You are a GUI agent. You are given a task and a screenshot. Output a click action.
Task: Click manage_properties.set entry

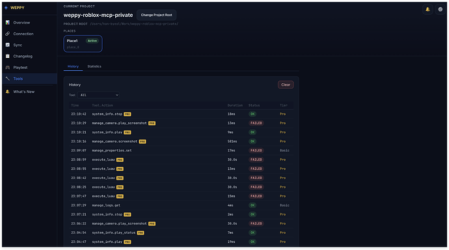pyautogui.click(x=112, y=151)
